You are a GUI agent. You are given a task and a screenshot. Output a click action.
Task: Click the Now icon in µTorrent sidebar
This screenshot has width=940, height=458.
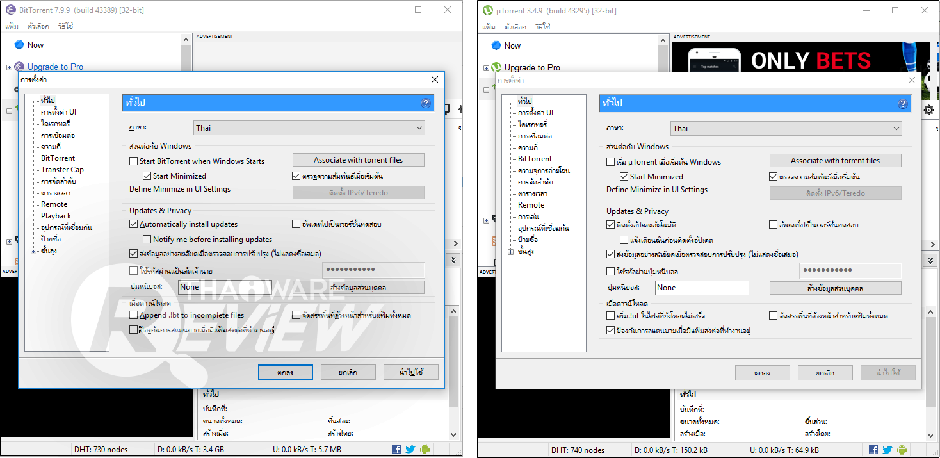pyautogui.click(x=496, y=45)
